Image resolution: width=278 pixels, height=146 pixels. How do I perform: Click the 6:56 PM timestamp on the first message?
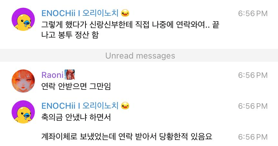pos(253,14)
